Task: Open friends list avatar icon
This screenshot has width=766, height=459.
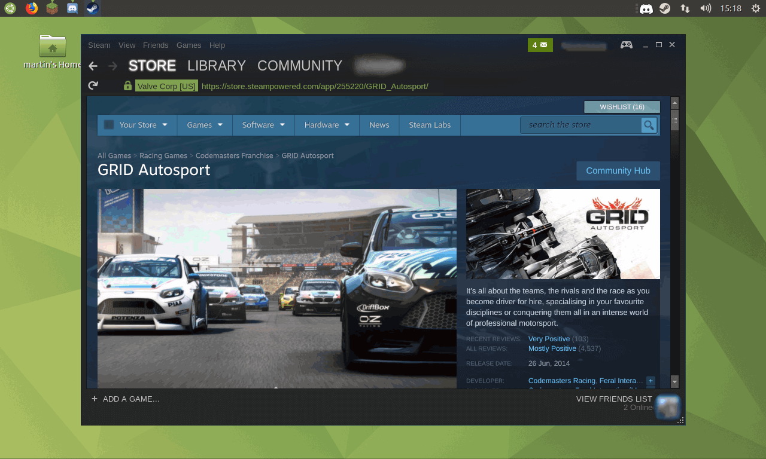Action: (x=668, y=406)
